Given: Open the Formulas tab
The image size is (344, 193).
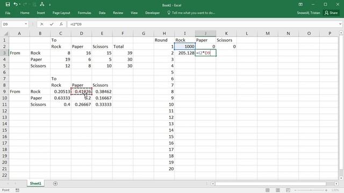Looking at the screenshot, I should [x=84, y=13].
